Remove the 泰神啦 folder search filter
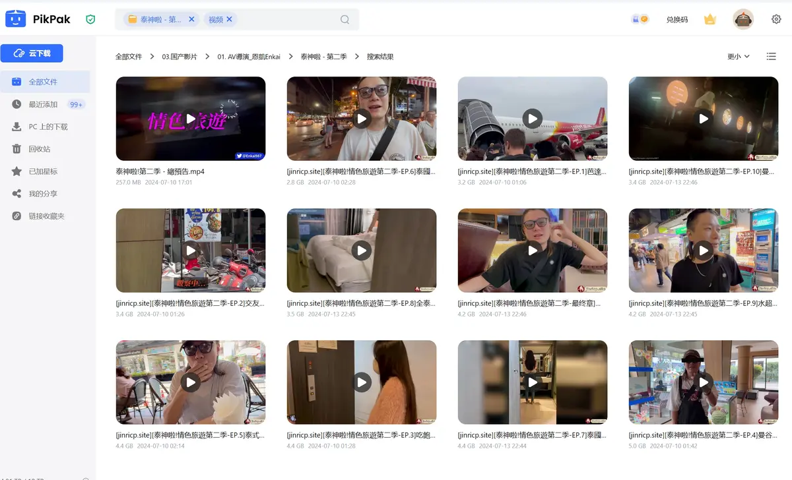This screenshot has height=480, width=792. click(191, 20)
